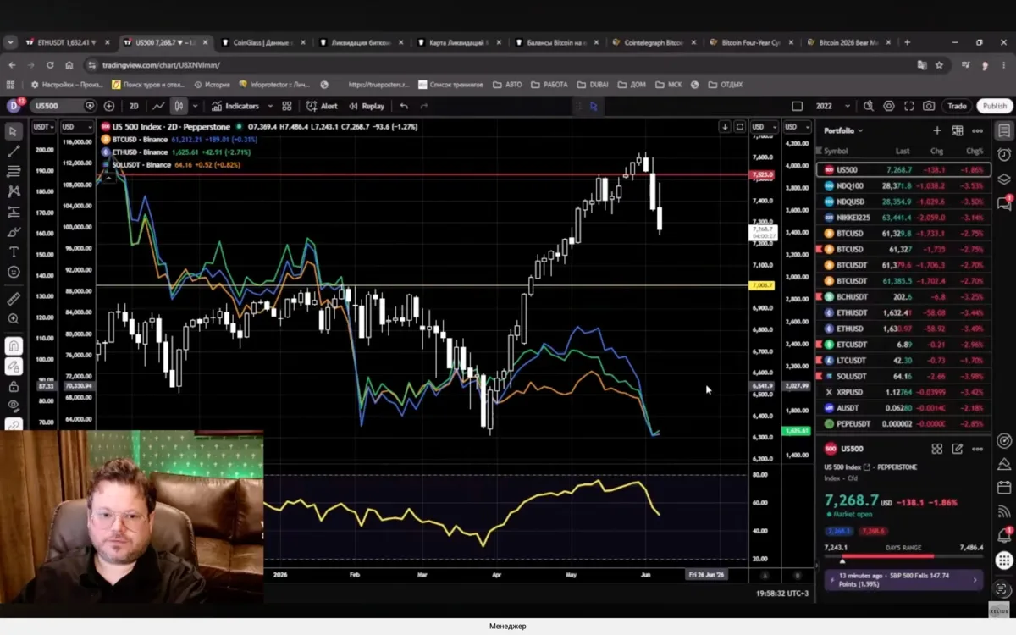This screenshot has height=635, width=1016.
Task: Toggle auto-fit scale button above price axis
Action: (x=739, y=126)
